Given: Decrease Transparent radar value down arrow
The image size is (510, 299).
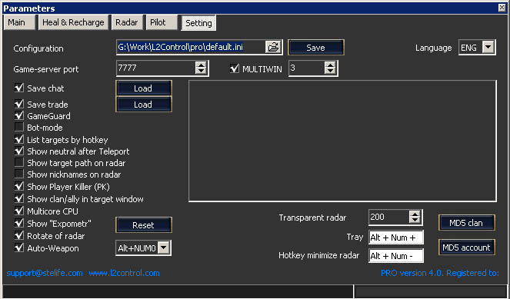Looking at the screenshot, I should (415, 221).
